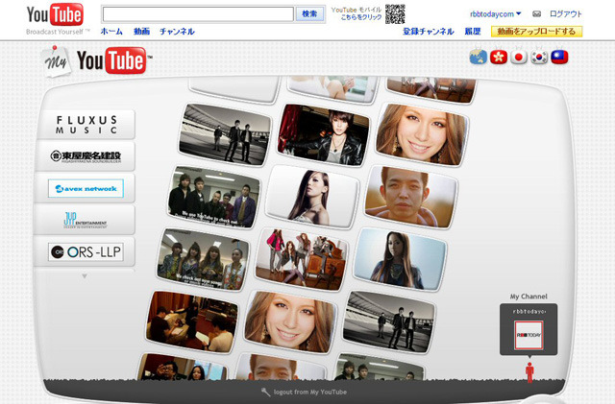This screenshot has height=404, width=615.
Task: Select the South Korea flag icon
Action: point(539,58)
